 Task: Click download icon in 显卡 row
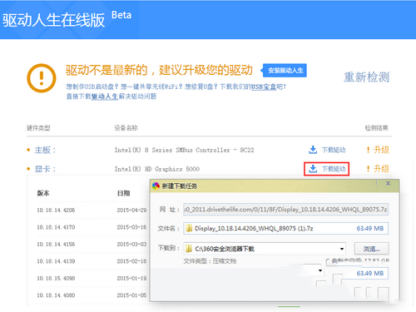click(x=313, y=169)
